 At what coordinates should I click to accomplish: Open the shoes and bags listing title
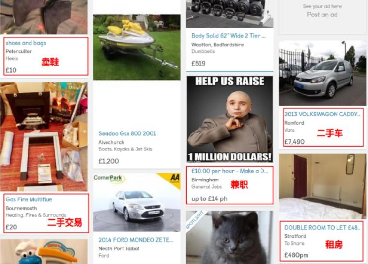pos(26,43)
